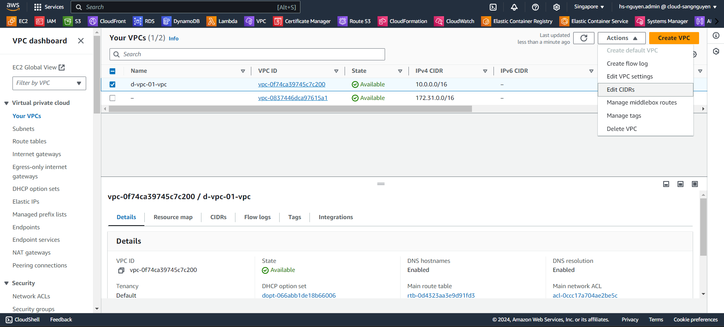Open the info panel icon on right

coord(716,35)
